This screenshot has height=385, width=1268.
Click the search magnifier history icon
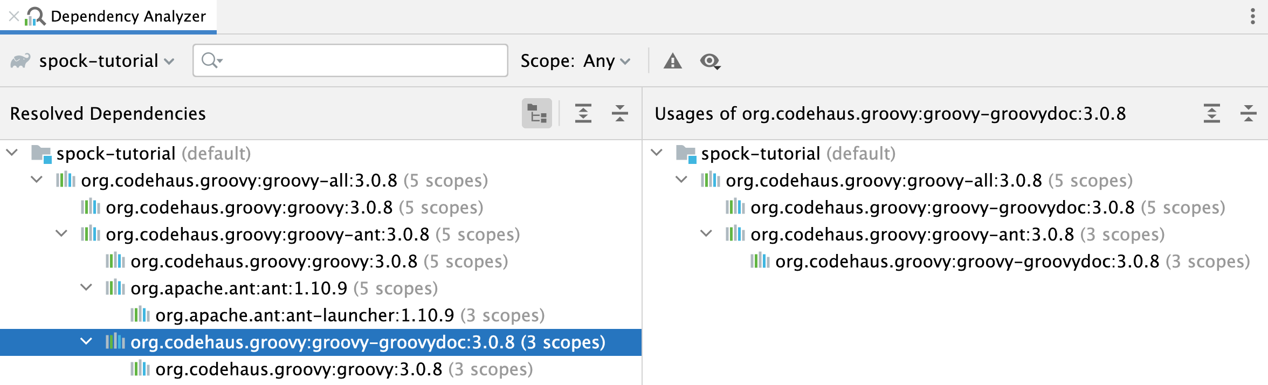(212, 60)
